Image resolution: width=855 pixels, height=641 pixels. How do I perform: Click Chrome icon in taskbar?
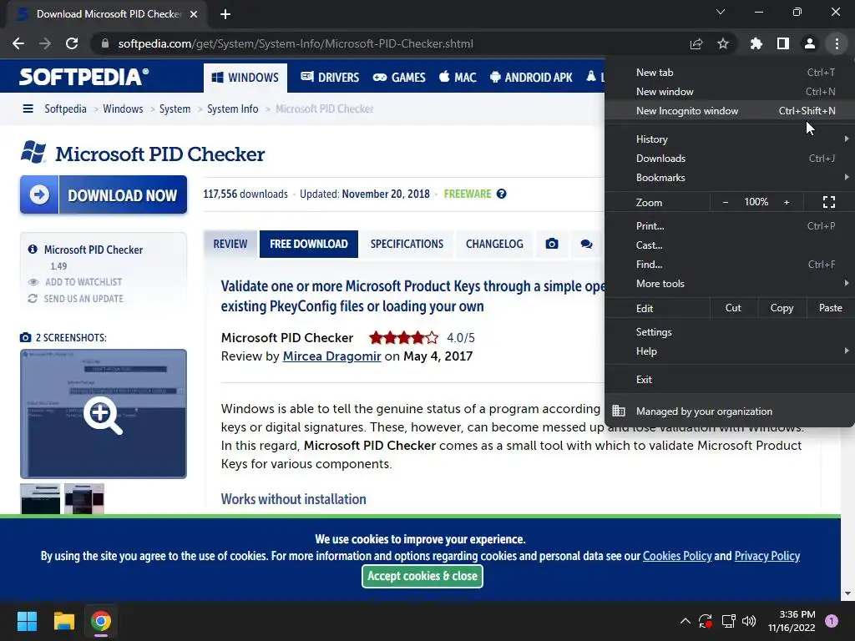click(101, 621)
